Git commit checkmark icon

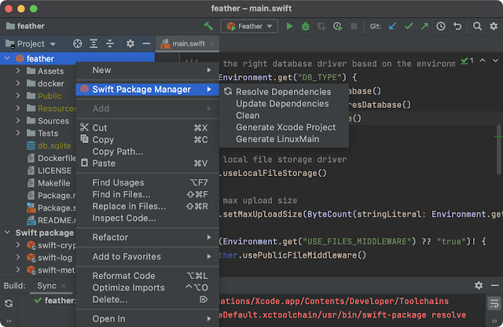click(409, 26)
